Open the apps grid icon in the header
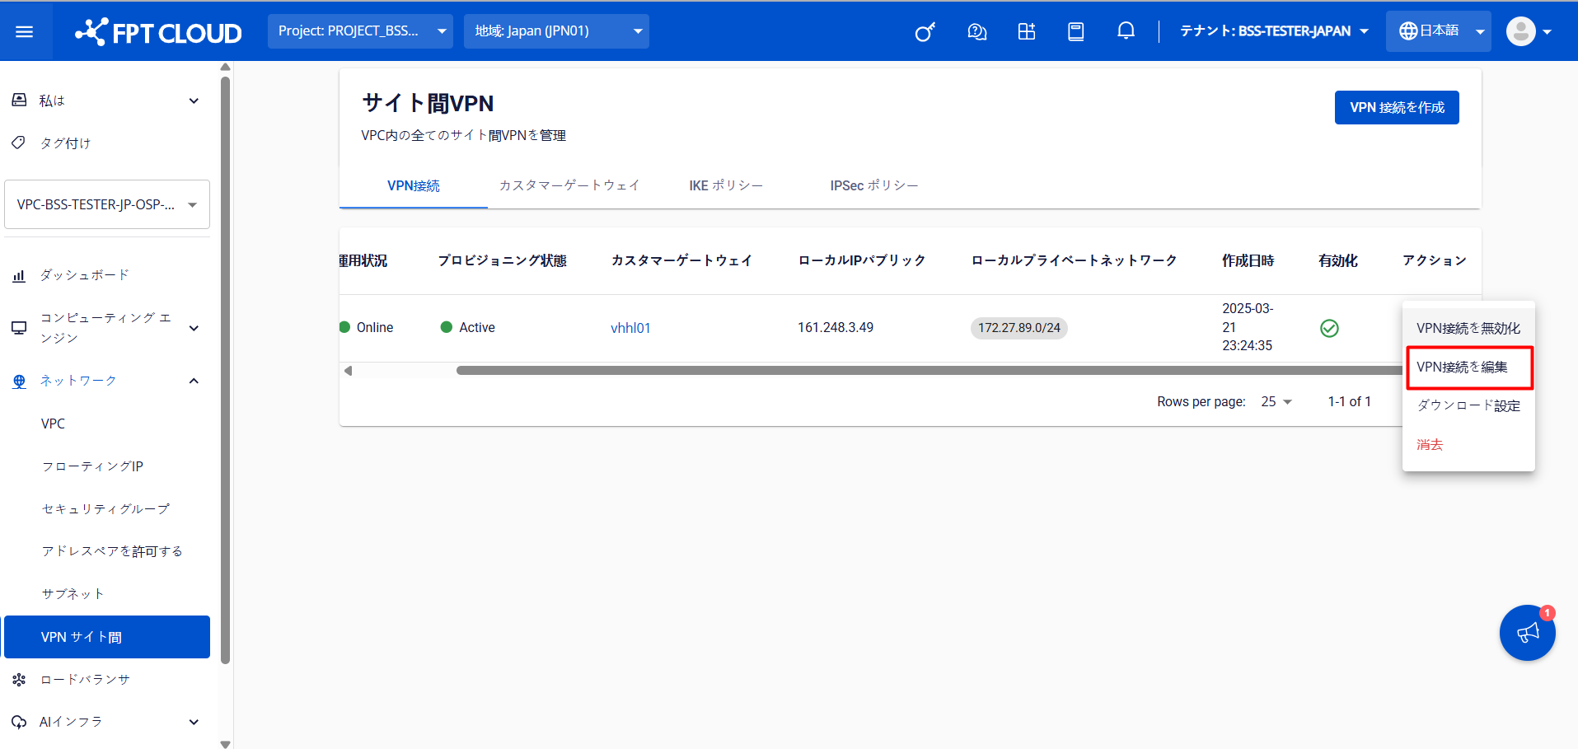This screenshot has height=749, width=1578. [1026, 31]
